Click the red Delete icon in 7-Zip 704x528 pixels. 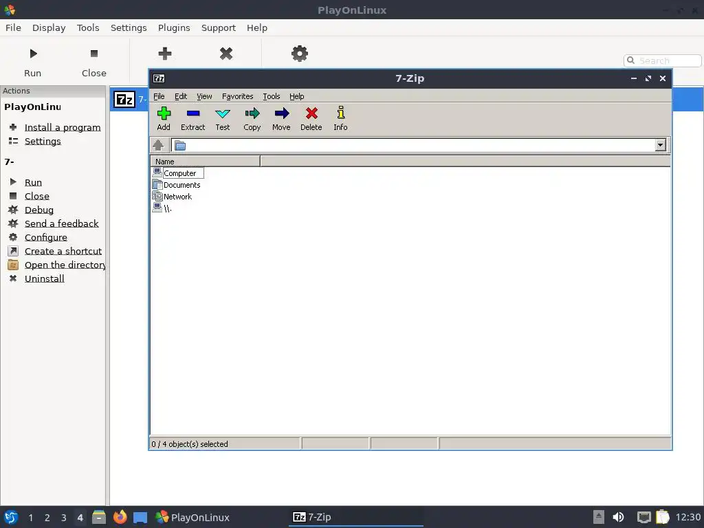pos(311,118)
